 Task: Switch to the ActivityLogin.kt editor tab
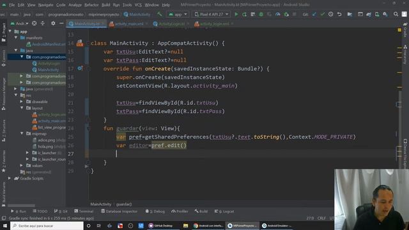pos(171,24)
